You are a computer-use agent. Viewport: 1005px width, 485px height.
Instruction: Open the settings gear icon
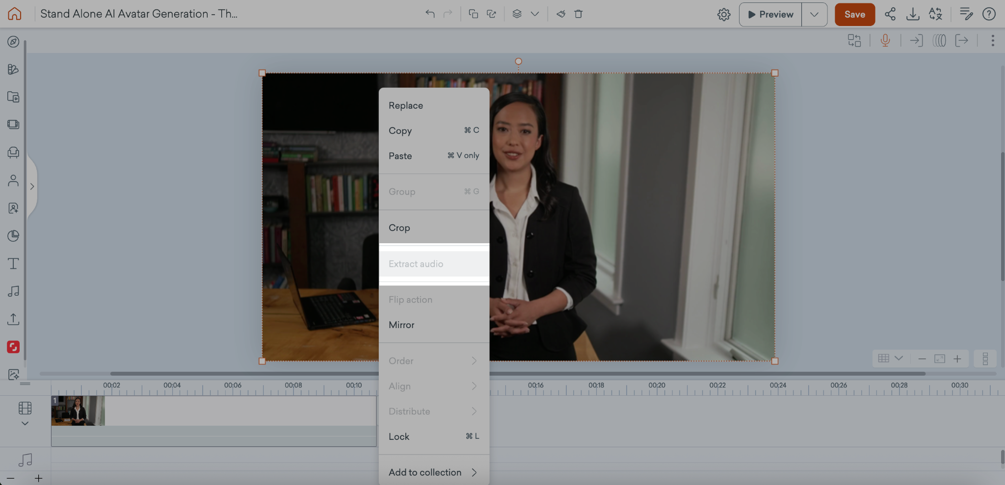coord(723,15)
